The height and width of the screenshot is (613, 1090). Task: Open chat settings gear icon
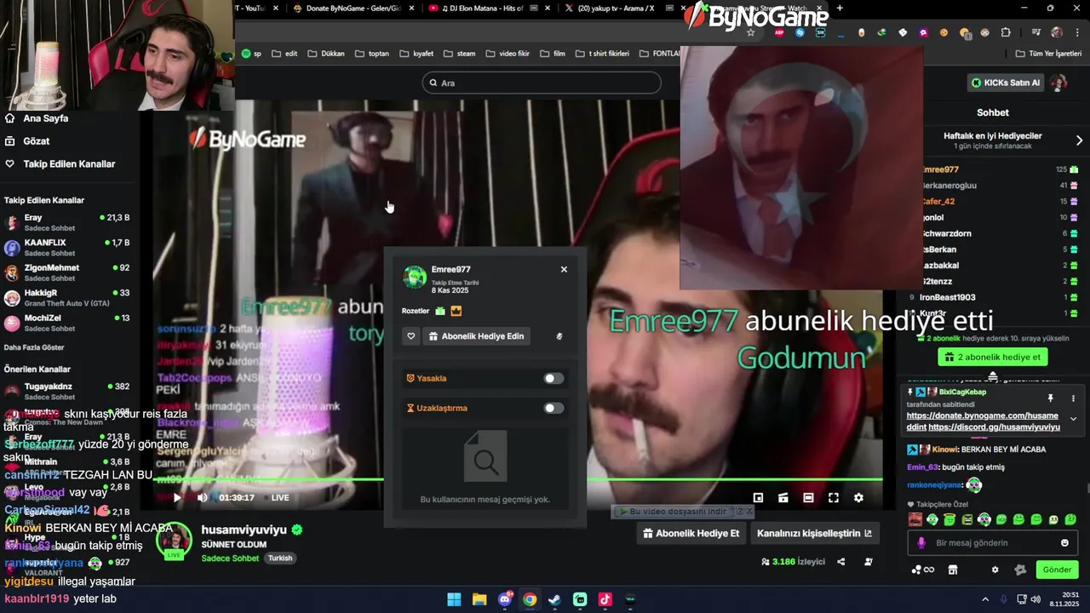[x=995, y=570]
